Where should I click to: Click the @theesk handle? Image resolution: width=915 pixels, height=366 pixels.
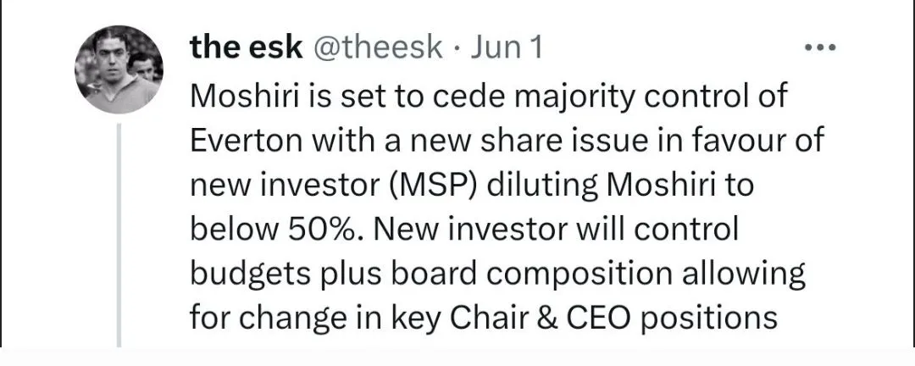[x=379, y=48]
